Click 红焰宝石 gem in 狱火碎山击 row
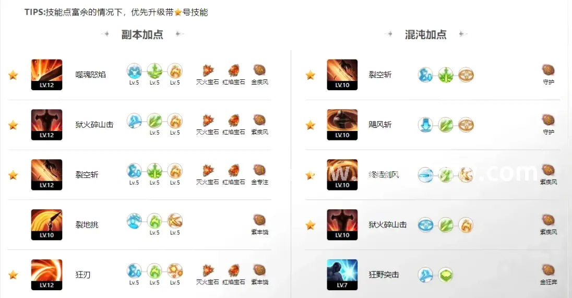Viewport: 572px width, 298px height. tap(234, 121)
